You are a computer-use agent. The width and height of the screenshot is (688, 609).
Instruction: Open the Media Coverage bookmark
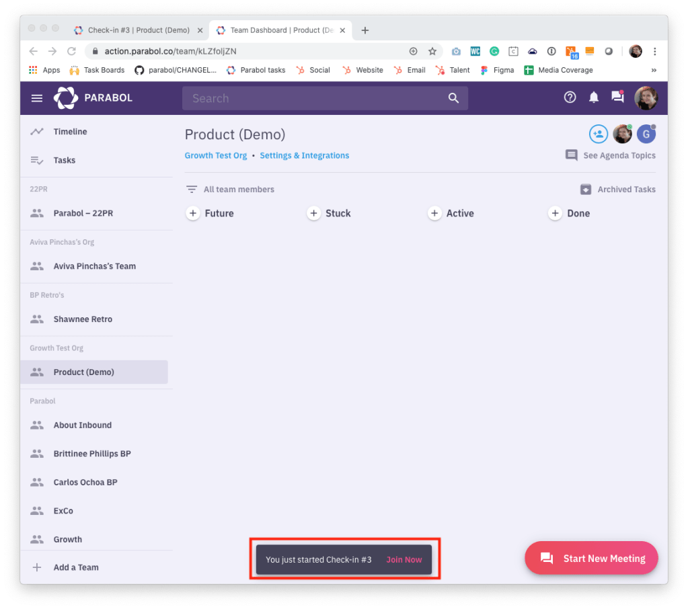click(559, 70)
